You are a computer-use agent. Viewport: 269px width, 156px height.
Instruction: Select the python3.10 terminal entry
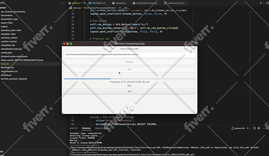(x=238, y=128)
